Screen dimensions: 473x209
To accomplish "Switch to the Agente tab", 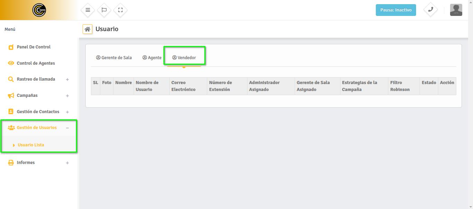I will (152, 58).
